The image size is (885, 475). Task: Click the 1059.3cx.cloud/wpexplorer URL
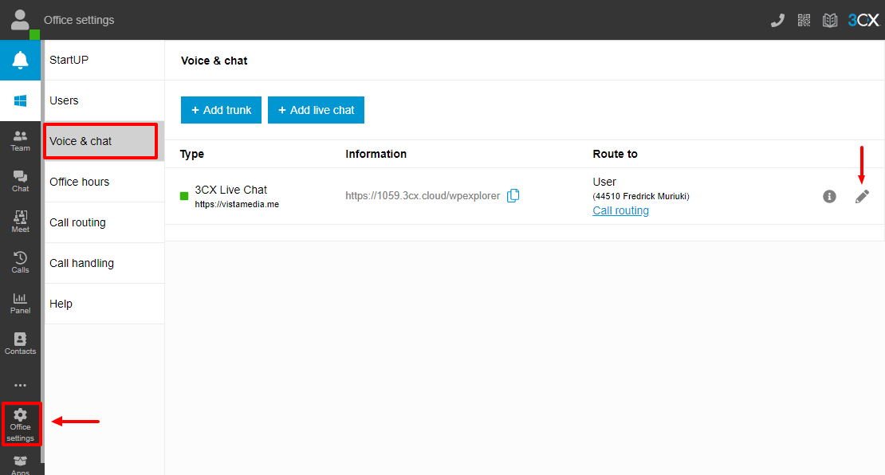coord(423,196)
